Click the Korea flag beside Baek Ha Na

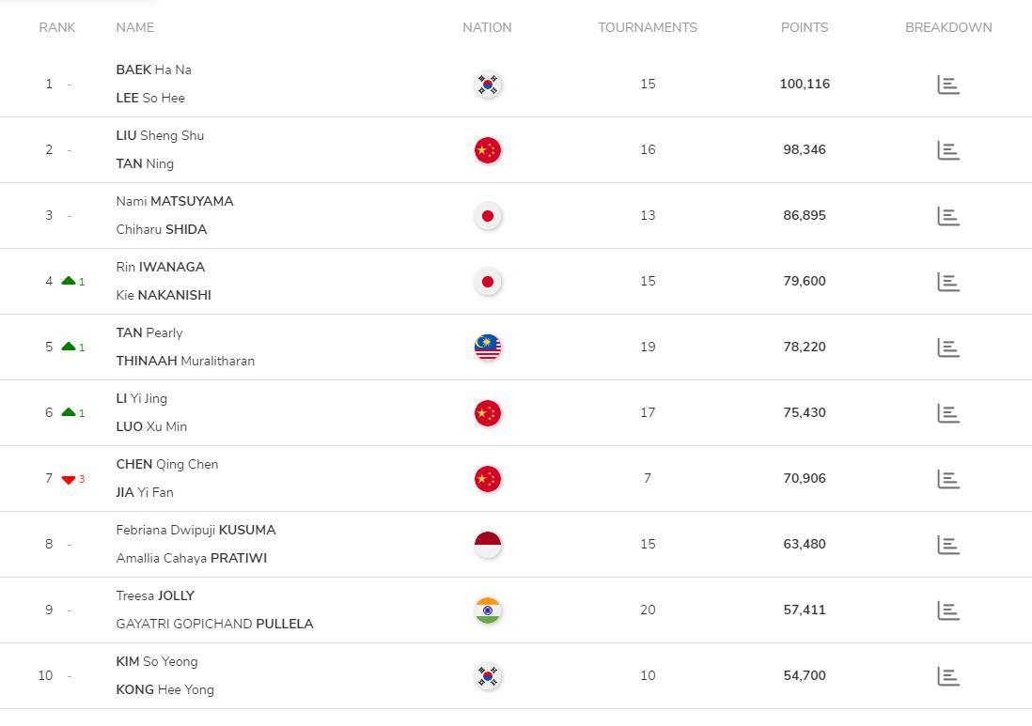pos(488,85)
